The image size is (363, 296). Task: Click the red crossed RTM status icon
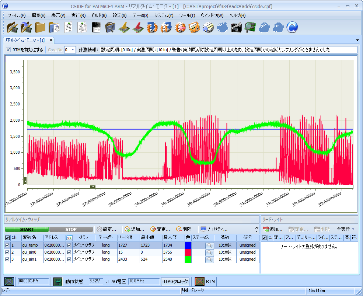click(x=199, y=281)
